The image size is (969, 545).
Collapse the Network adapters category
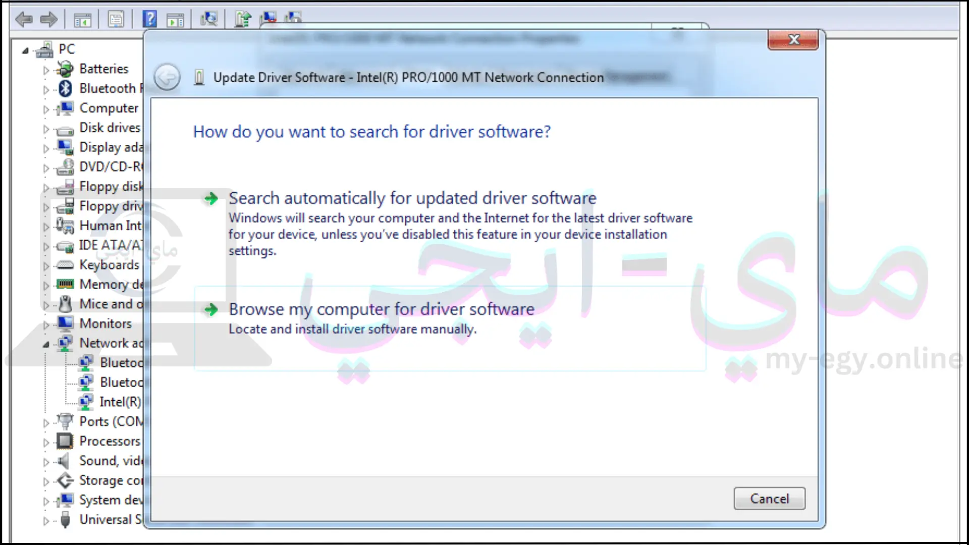(x=46, y=345)
